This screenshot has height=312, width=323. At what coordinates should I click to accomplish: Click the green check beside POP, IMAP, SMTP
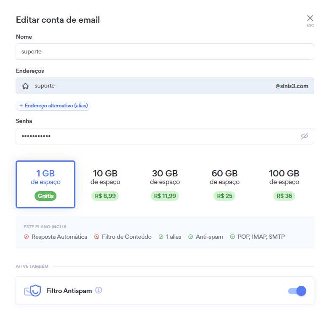click(x=232, y=237)
